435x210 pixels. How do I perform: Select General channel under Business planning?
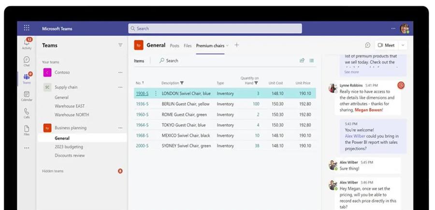point(82,138)
